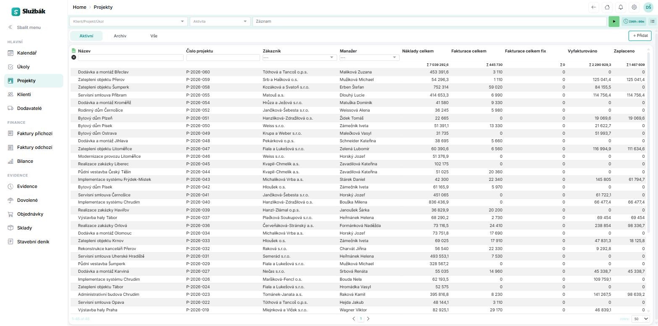Viewport: 658px width, 326px height.
Task: Collapse sidebar with Sbalit menu
Action: coord(24,27)
